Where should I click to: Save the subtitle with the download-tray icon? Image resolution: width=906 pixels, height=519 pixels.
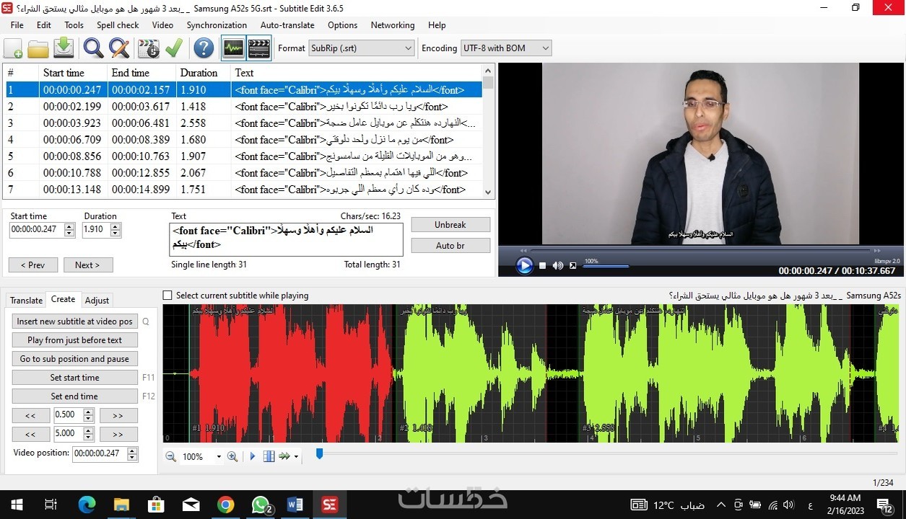[x=64, y=48]
